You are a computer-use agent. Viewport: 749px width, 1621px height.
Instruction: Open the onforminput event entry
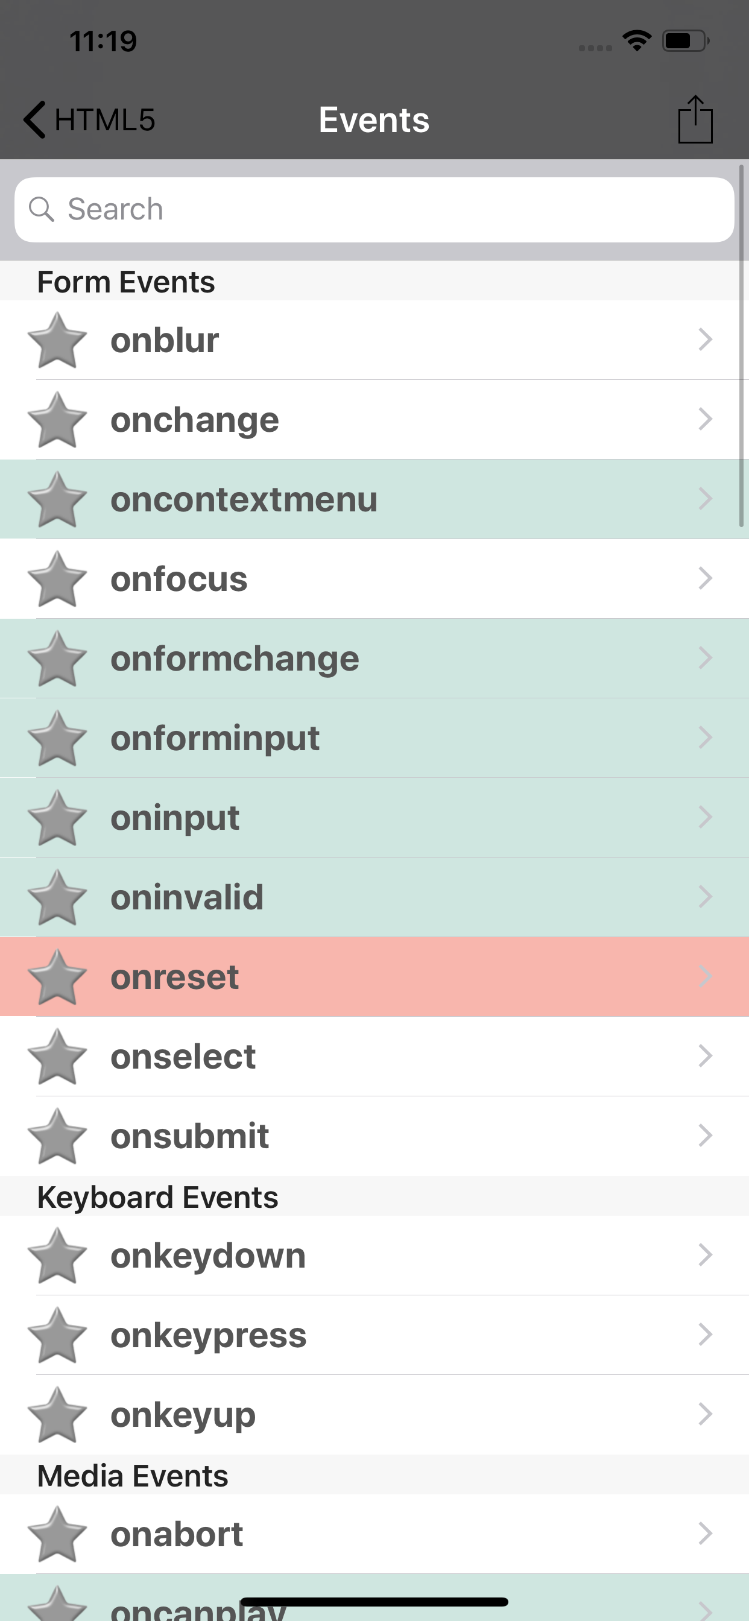(374, 738)
